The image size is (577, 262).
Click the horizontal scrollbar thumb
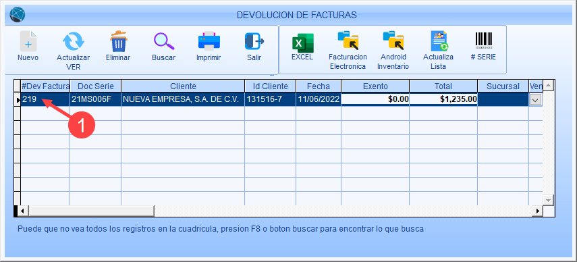coord(91,211)
